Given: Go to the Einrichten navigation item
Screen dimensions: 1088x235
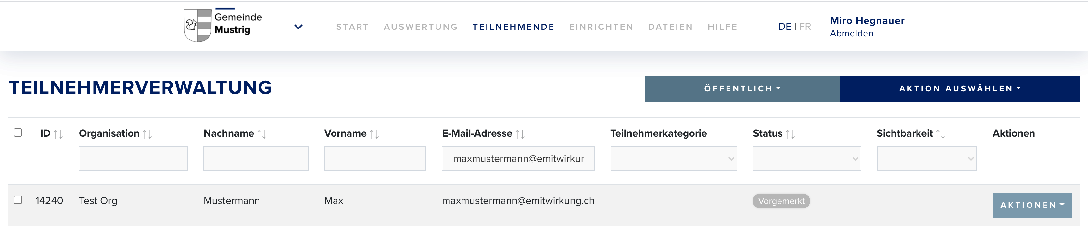Looking at the screenshot, I should click(601, 27).
